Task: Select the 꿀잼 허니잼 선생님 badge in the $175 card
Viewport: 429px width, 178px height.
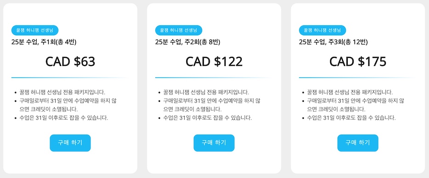Action: pyautogui.click(x=322, y=30)
